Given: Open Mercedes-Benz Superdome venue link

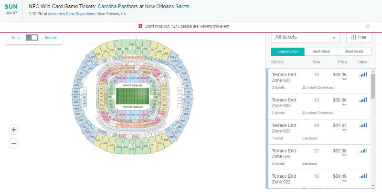Looking at the screenshot, I should click(72, 14).
